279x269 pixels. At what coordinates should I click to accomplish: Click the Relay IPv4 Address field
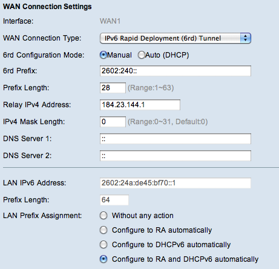[x=140, y=105]
